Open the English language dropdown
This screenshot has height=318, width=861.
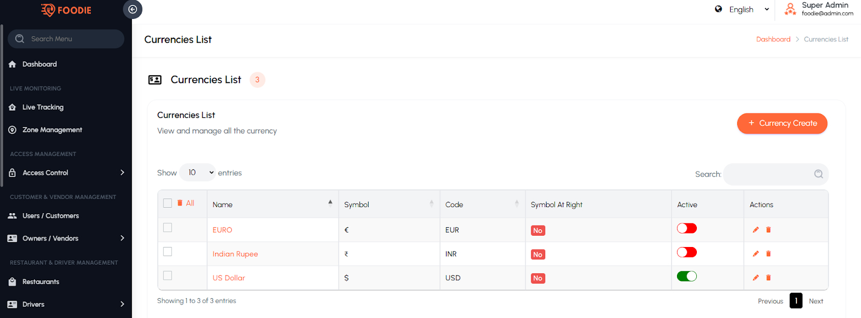pyautogui.click(x=743, y=9)
